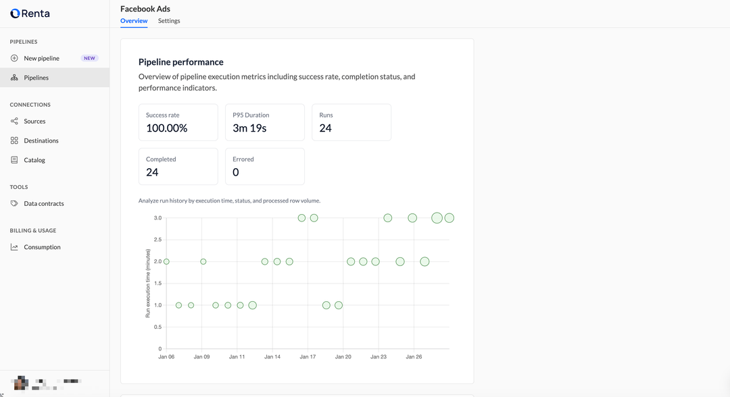Click the Renta logo icon
This screenshot has width=730, height=397.
pos(15,14)
